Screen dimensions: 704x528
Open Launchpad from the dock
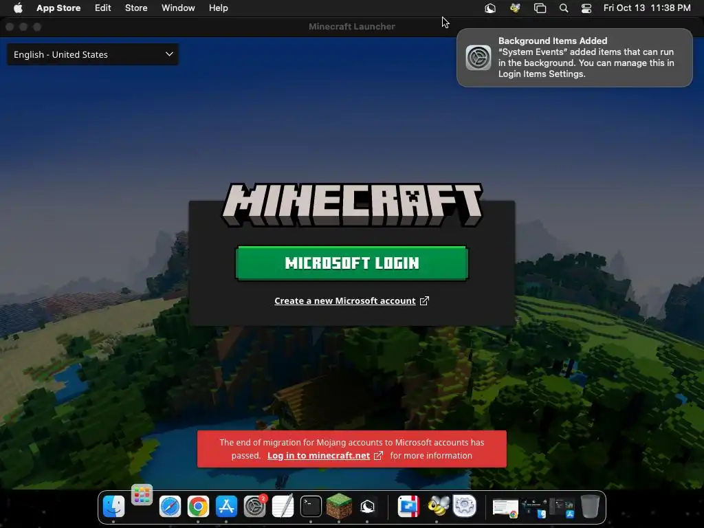[142, 495]
